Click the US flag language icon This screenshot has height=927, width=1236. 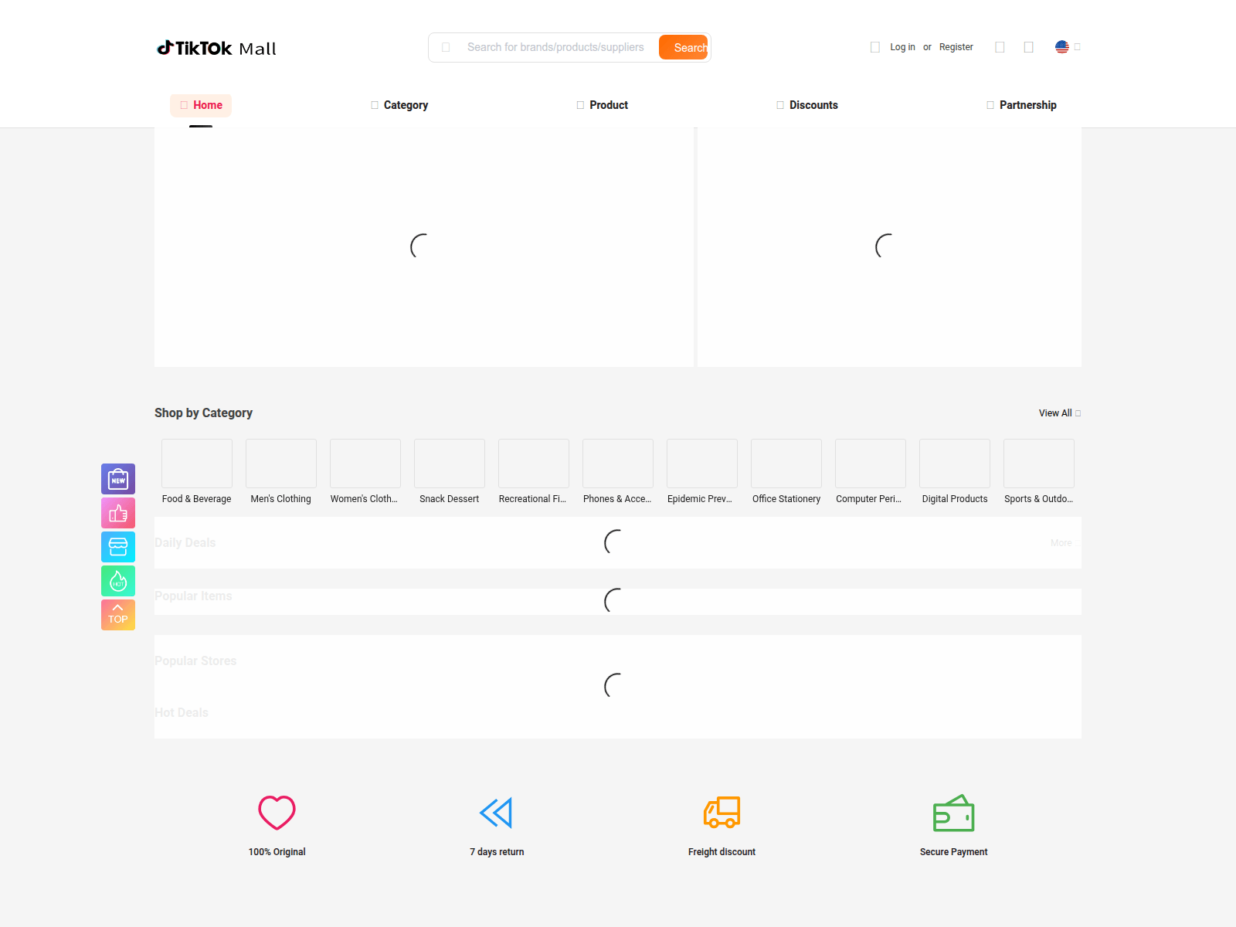1062,47
